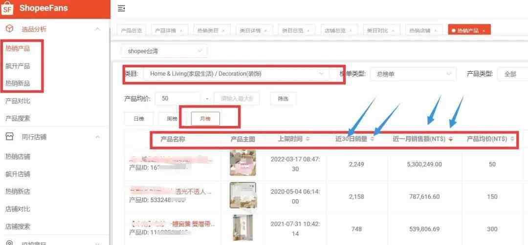
Task: Close the 热销产品 active tab
Action: 484,31
